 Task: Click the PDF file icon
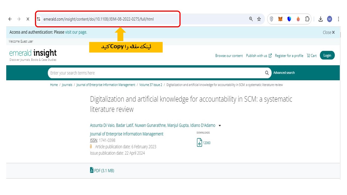click(92, 170)
